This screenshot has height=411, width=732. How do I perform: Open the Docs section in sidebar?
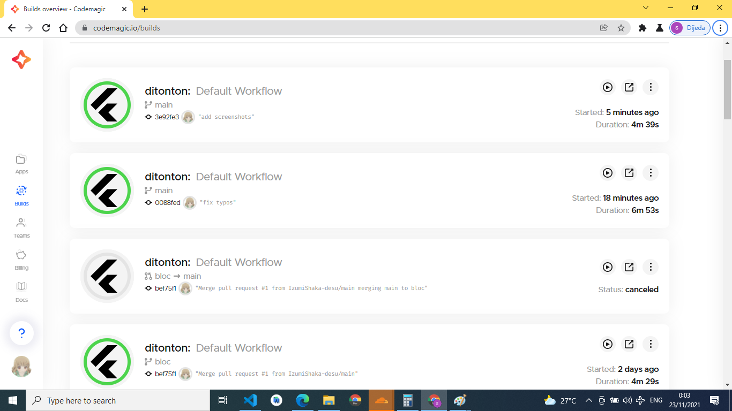(x=21, y=292)
